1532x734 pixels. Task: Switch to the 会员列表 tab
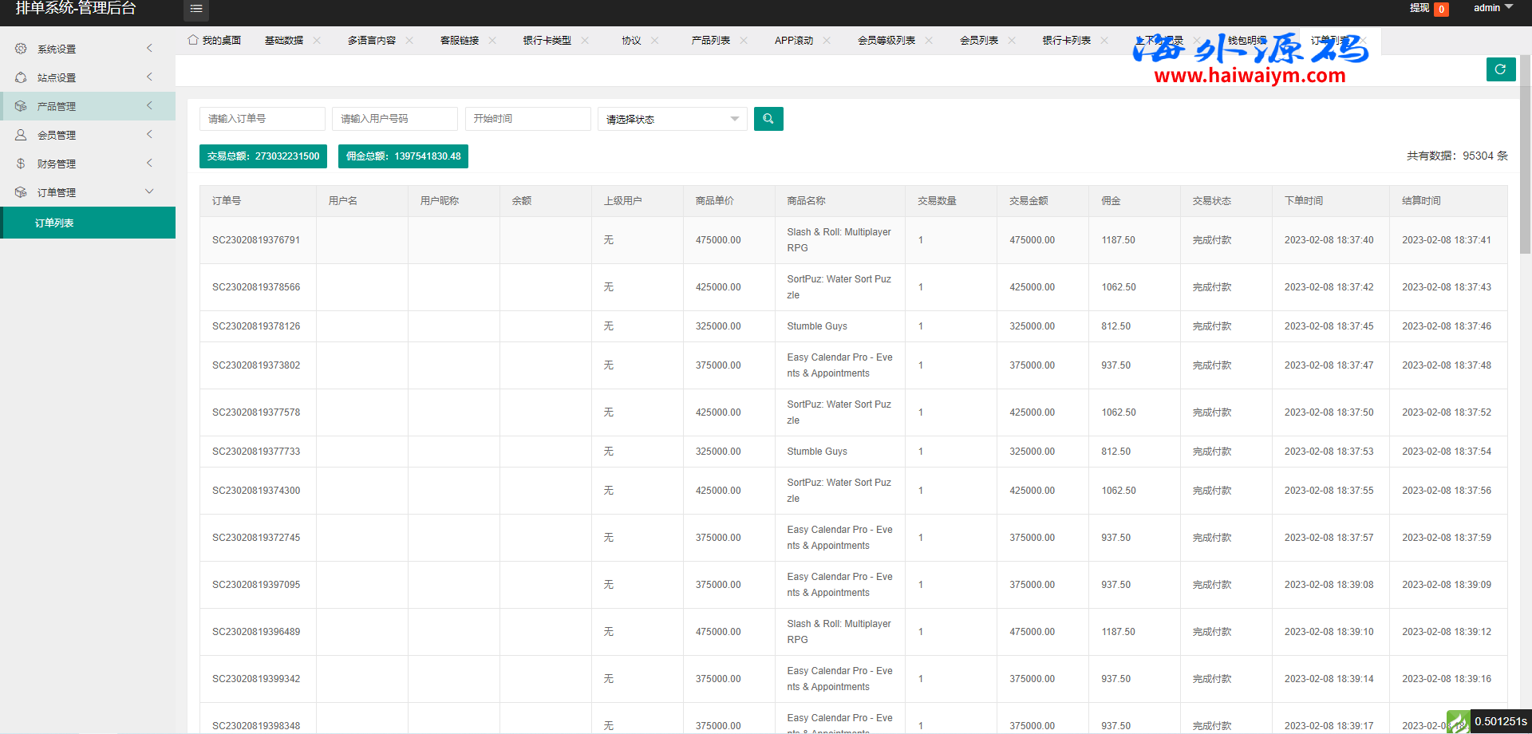point(978,40)
